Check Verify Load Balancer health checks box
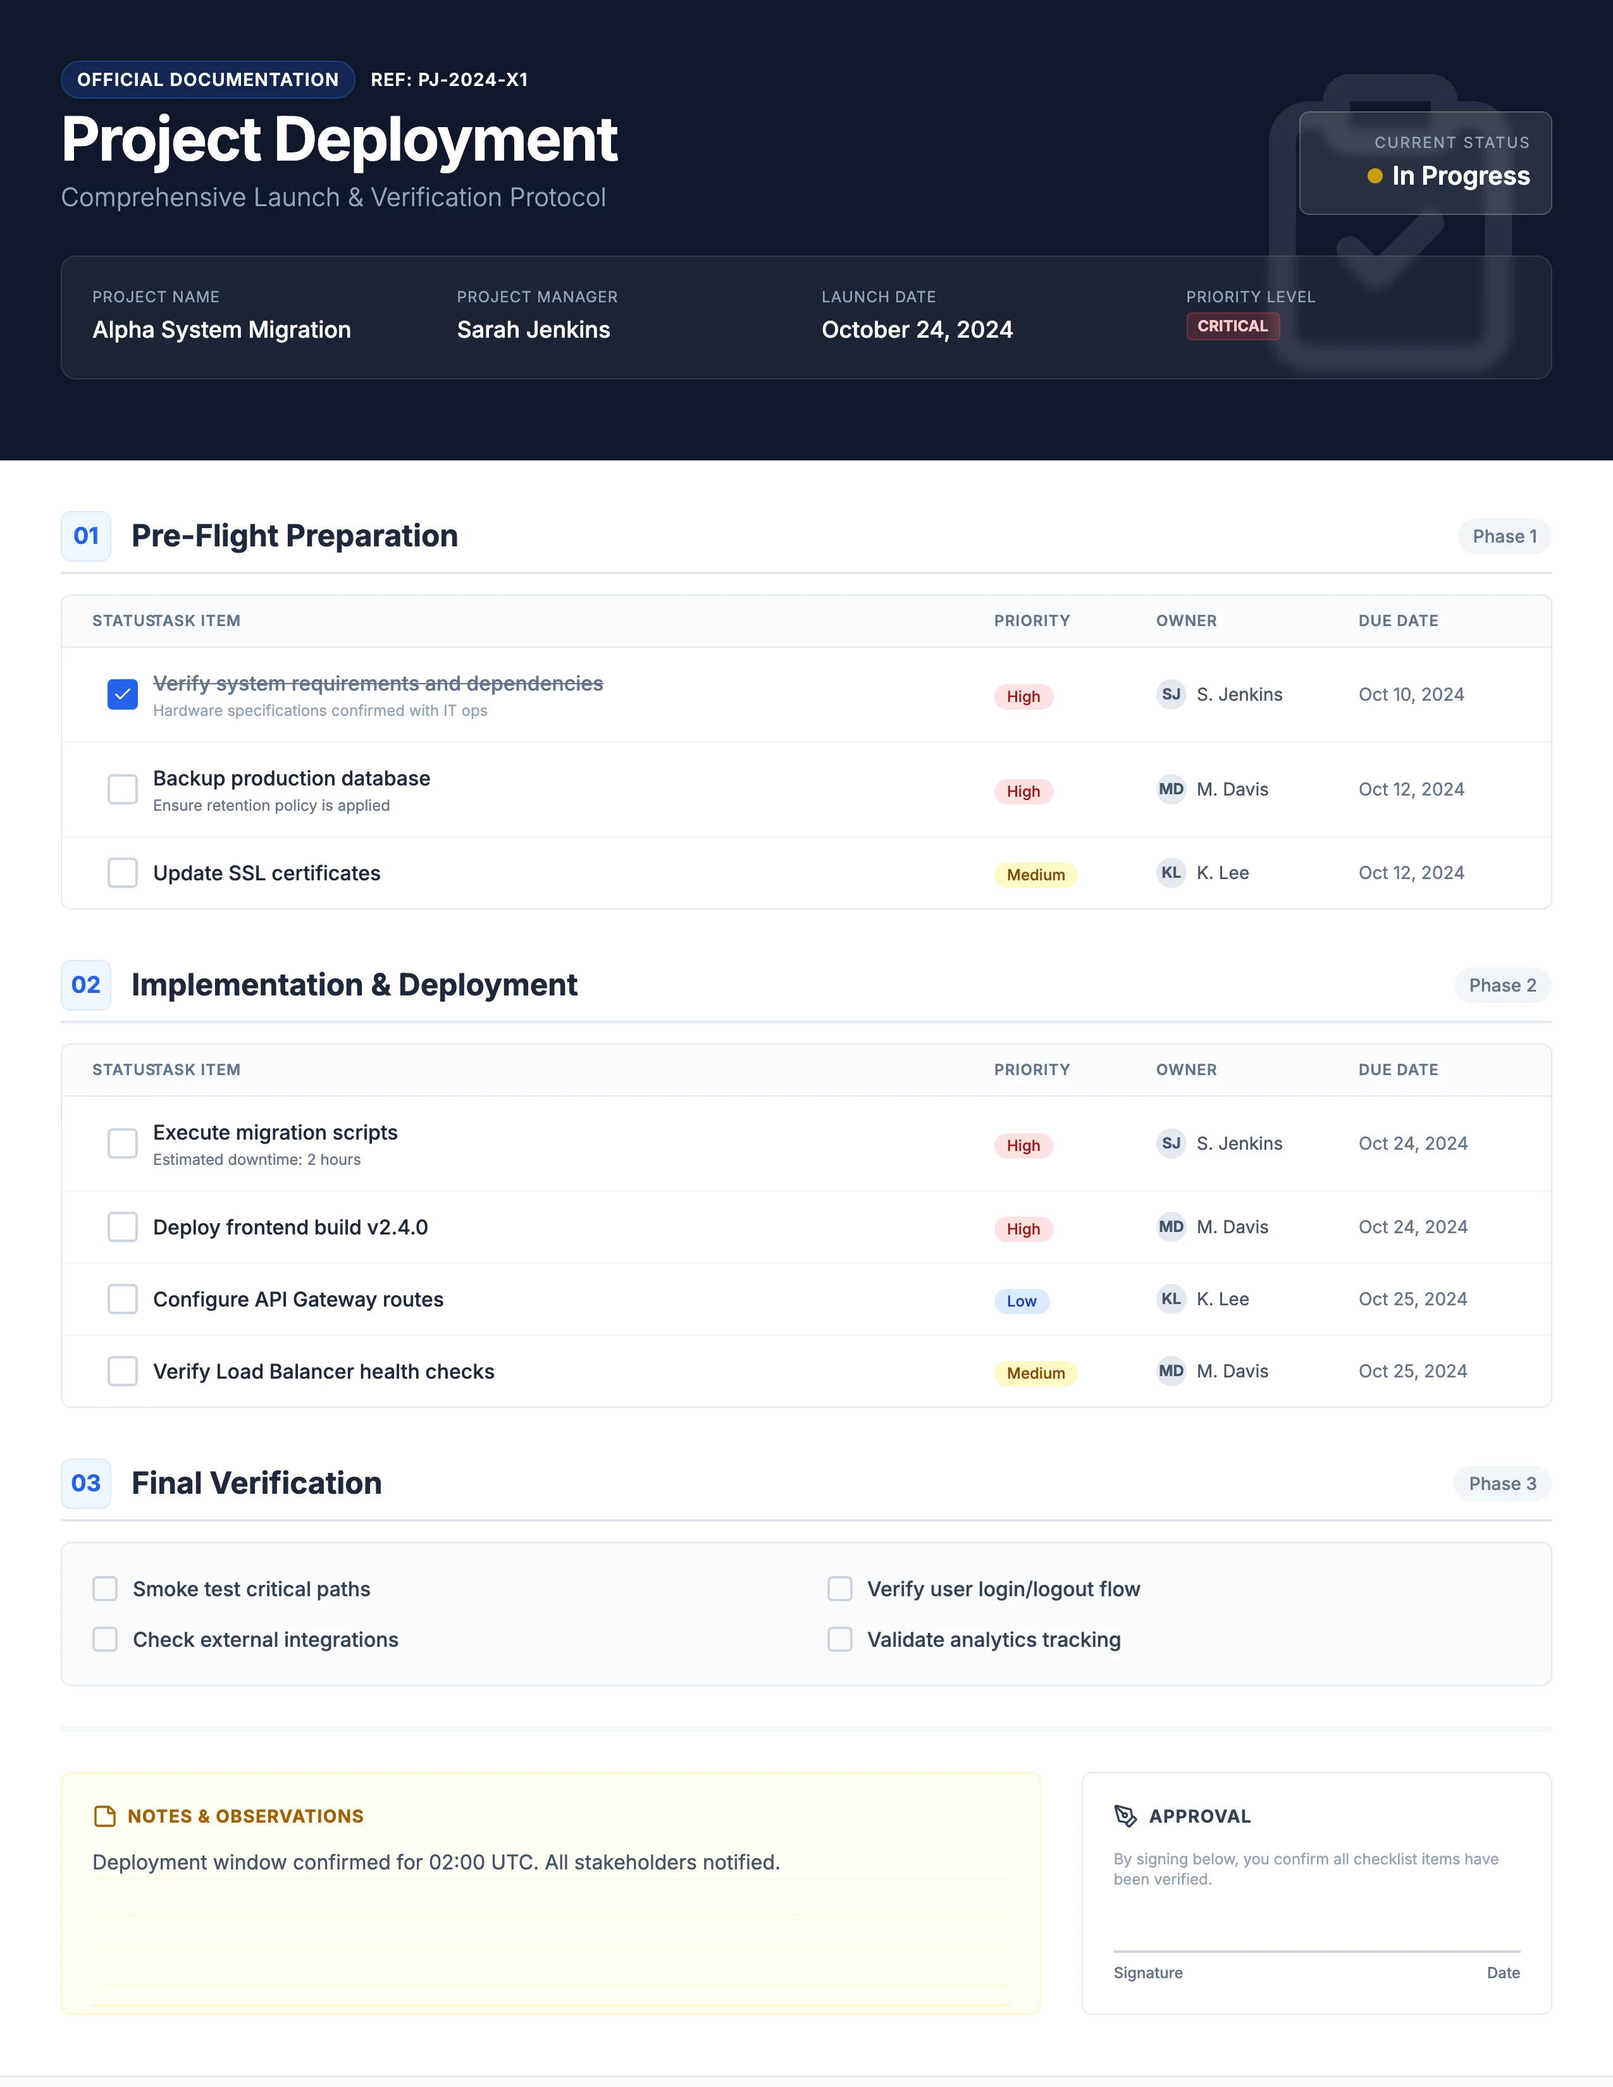Image resolution: width=1613 pixels, height=2087 pixels. (122, 1371)
